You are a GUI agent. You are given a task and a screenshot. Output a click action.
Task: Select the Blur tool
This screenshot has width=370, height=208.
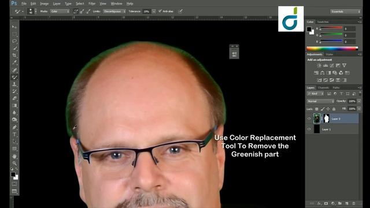14,113
